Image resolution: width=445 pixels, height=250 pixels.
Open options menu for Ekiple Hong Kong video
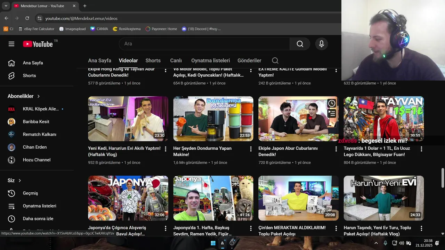coord(165,70)
